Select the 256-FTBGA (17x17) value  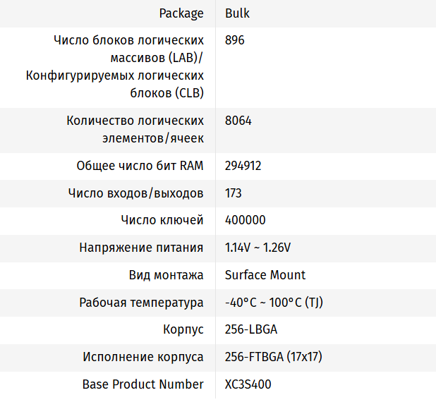(274, 357)
